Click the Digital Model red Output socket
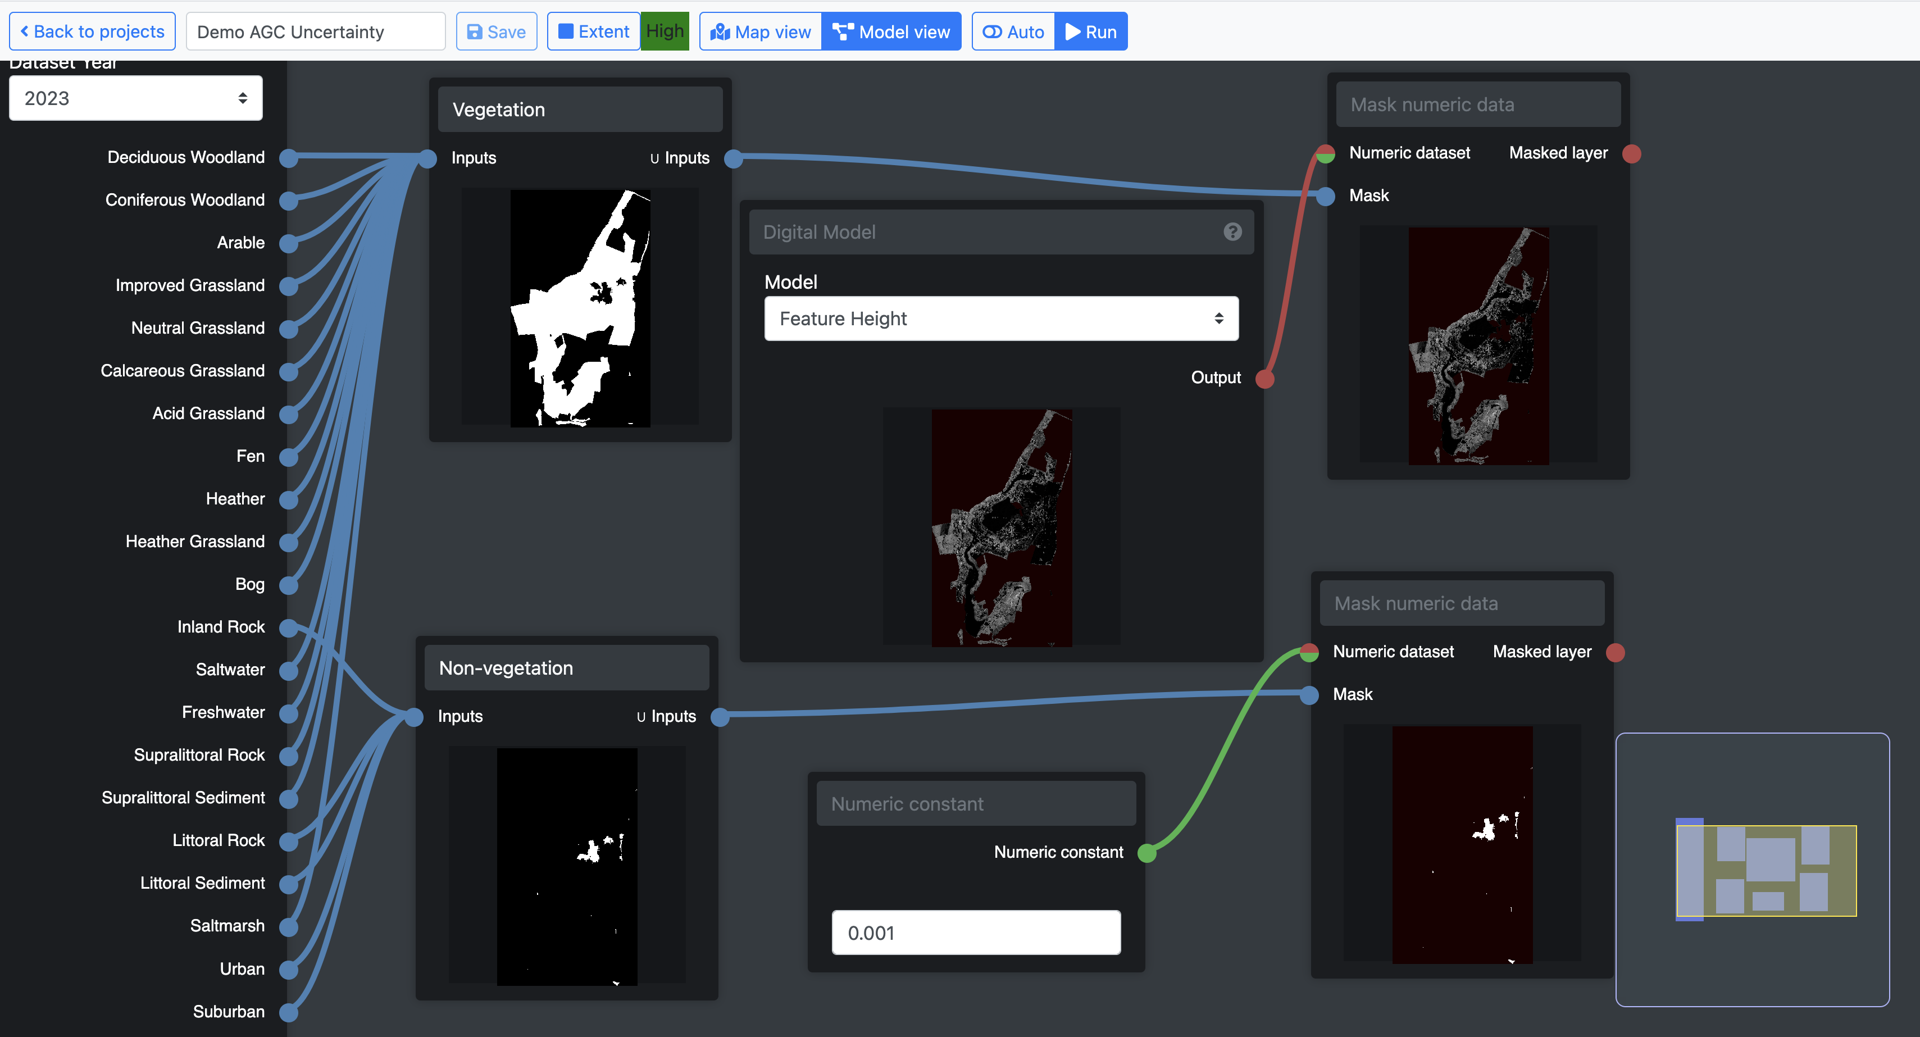Image resolution: width=1920 pixels, height=1037 pixels. [x=1265, y=379]
